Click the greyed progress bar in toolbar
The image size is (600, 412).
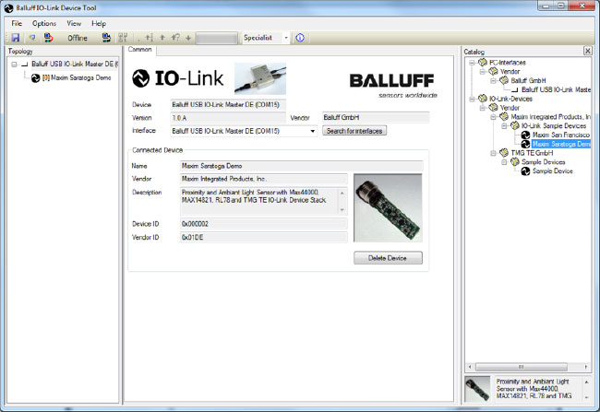(216, 38)
